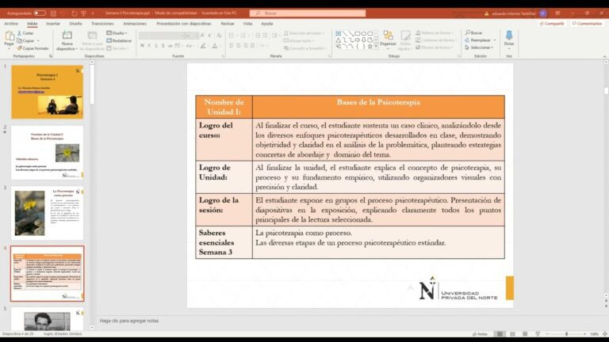This screenshot has width=609, height=342.
Task: Click the notes pane placeholder text
Action: coord(129,321)
